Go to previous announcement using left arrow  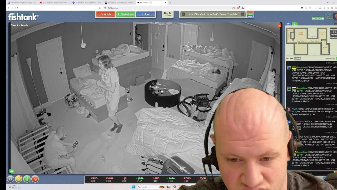coord(183,14)
